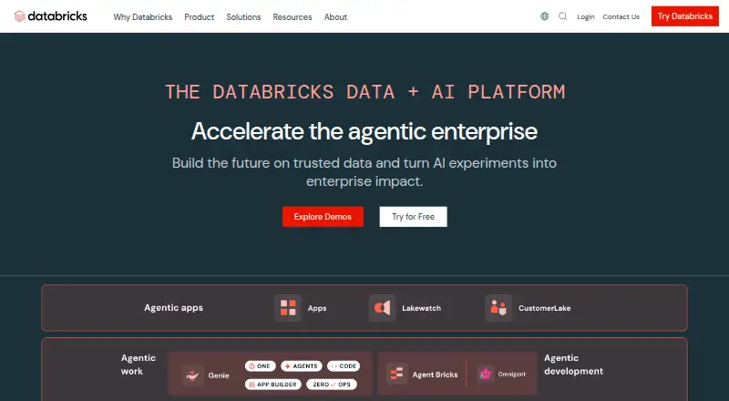
Task: Click the Agentic work heading
Action: pyautogui.click(x=139, y=365)
